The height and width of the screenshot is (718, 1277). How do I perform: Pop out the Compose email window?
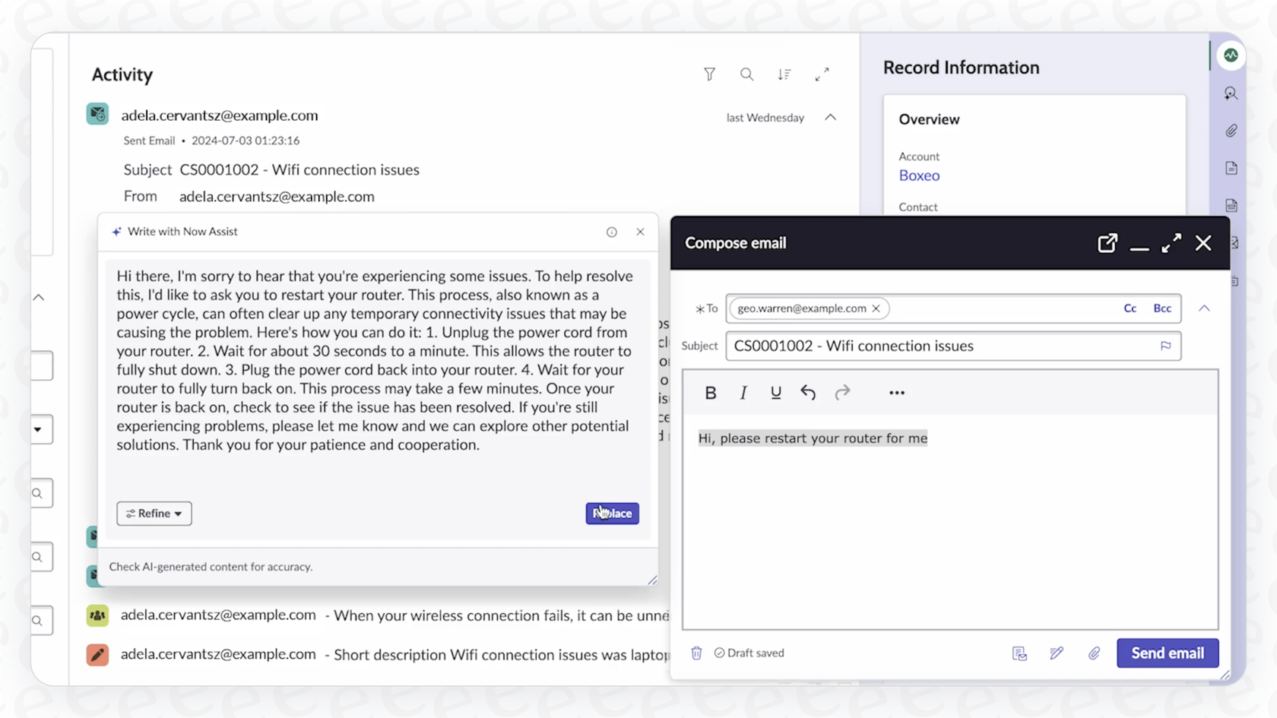1107,242
